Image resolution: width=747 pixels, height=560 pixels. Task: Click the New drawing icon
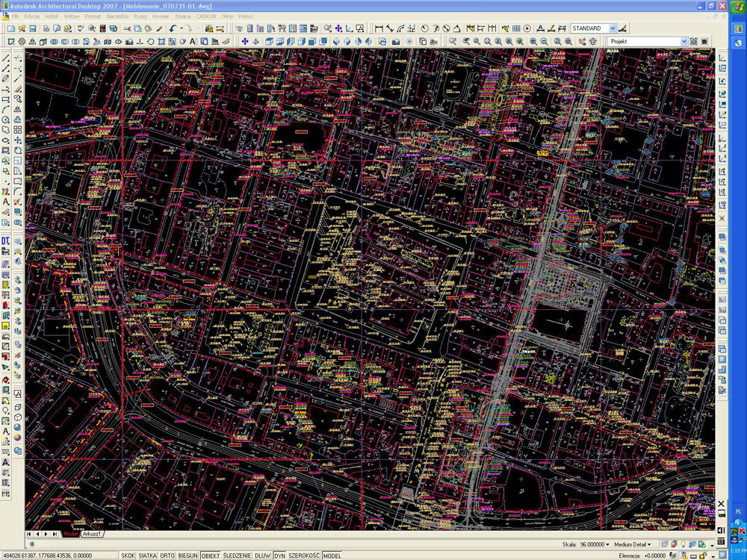(11, 28)
